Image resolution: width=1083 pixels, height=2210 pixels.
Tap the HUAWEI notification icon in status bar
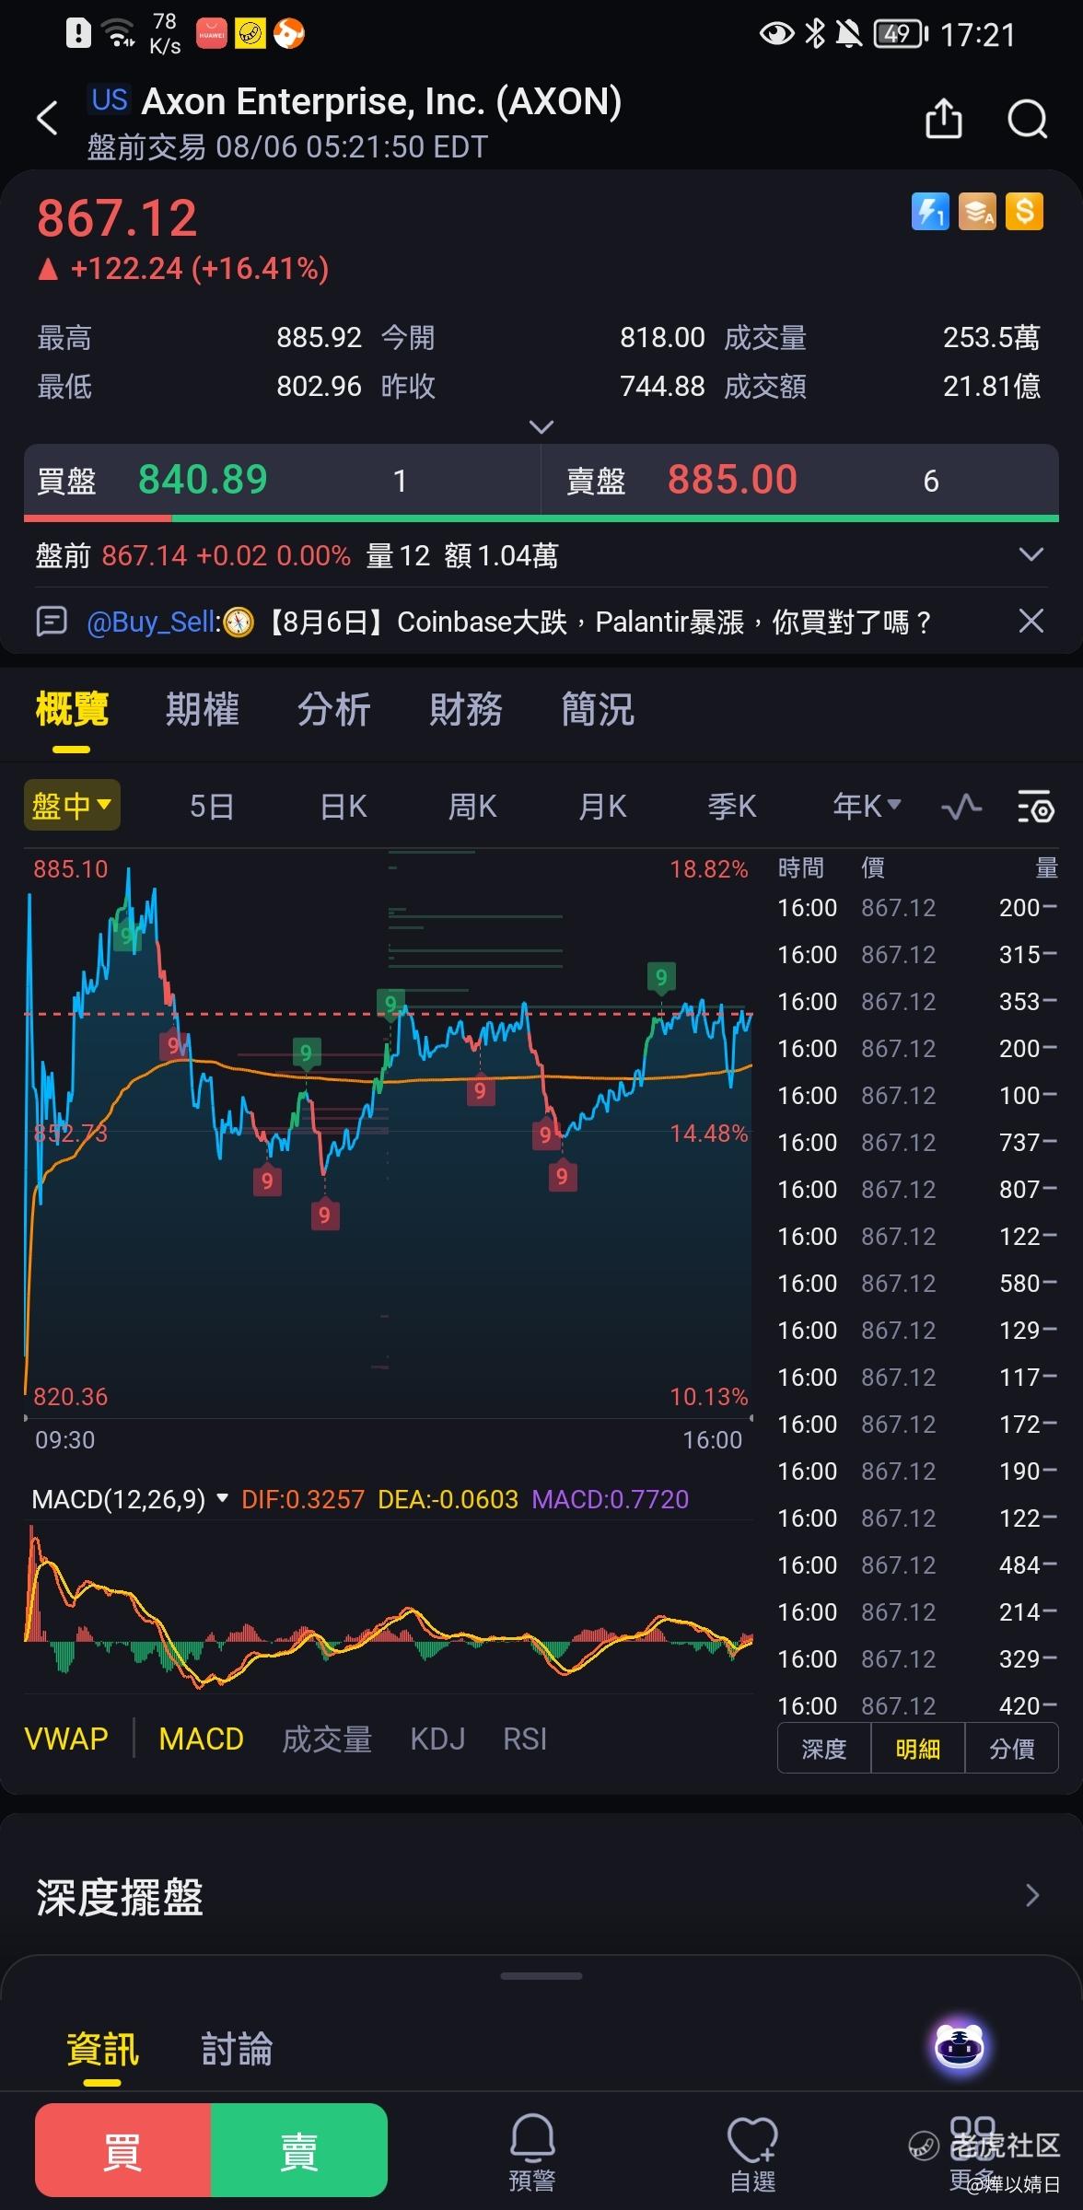pyautogui.click(x=211, y=35)
